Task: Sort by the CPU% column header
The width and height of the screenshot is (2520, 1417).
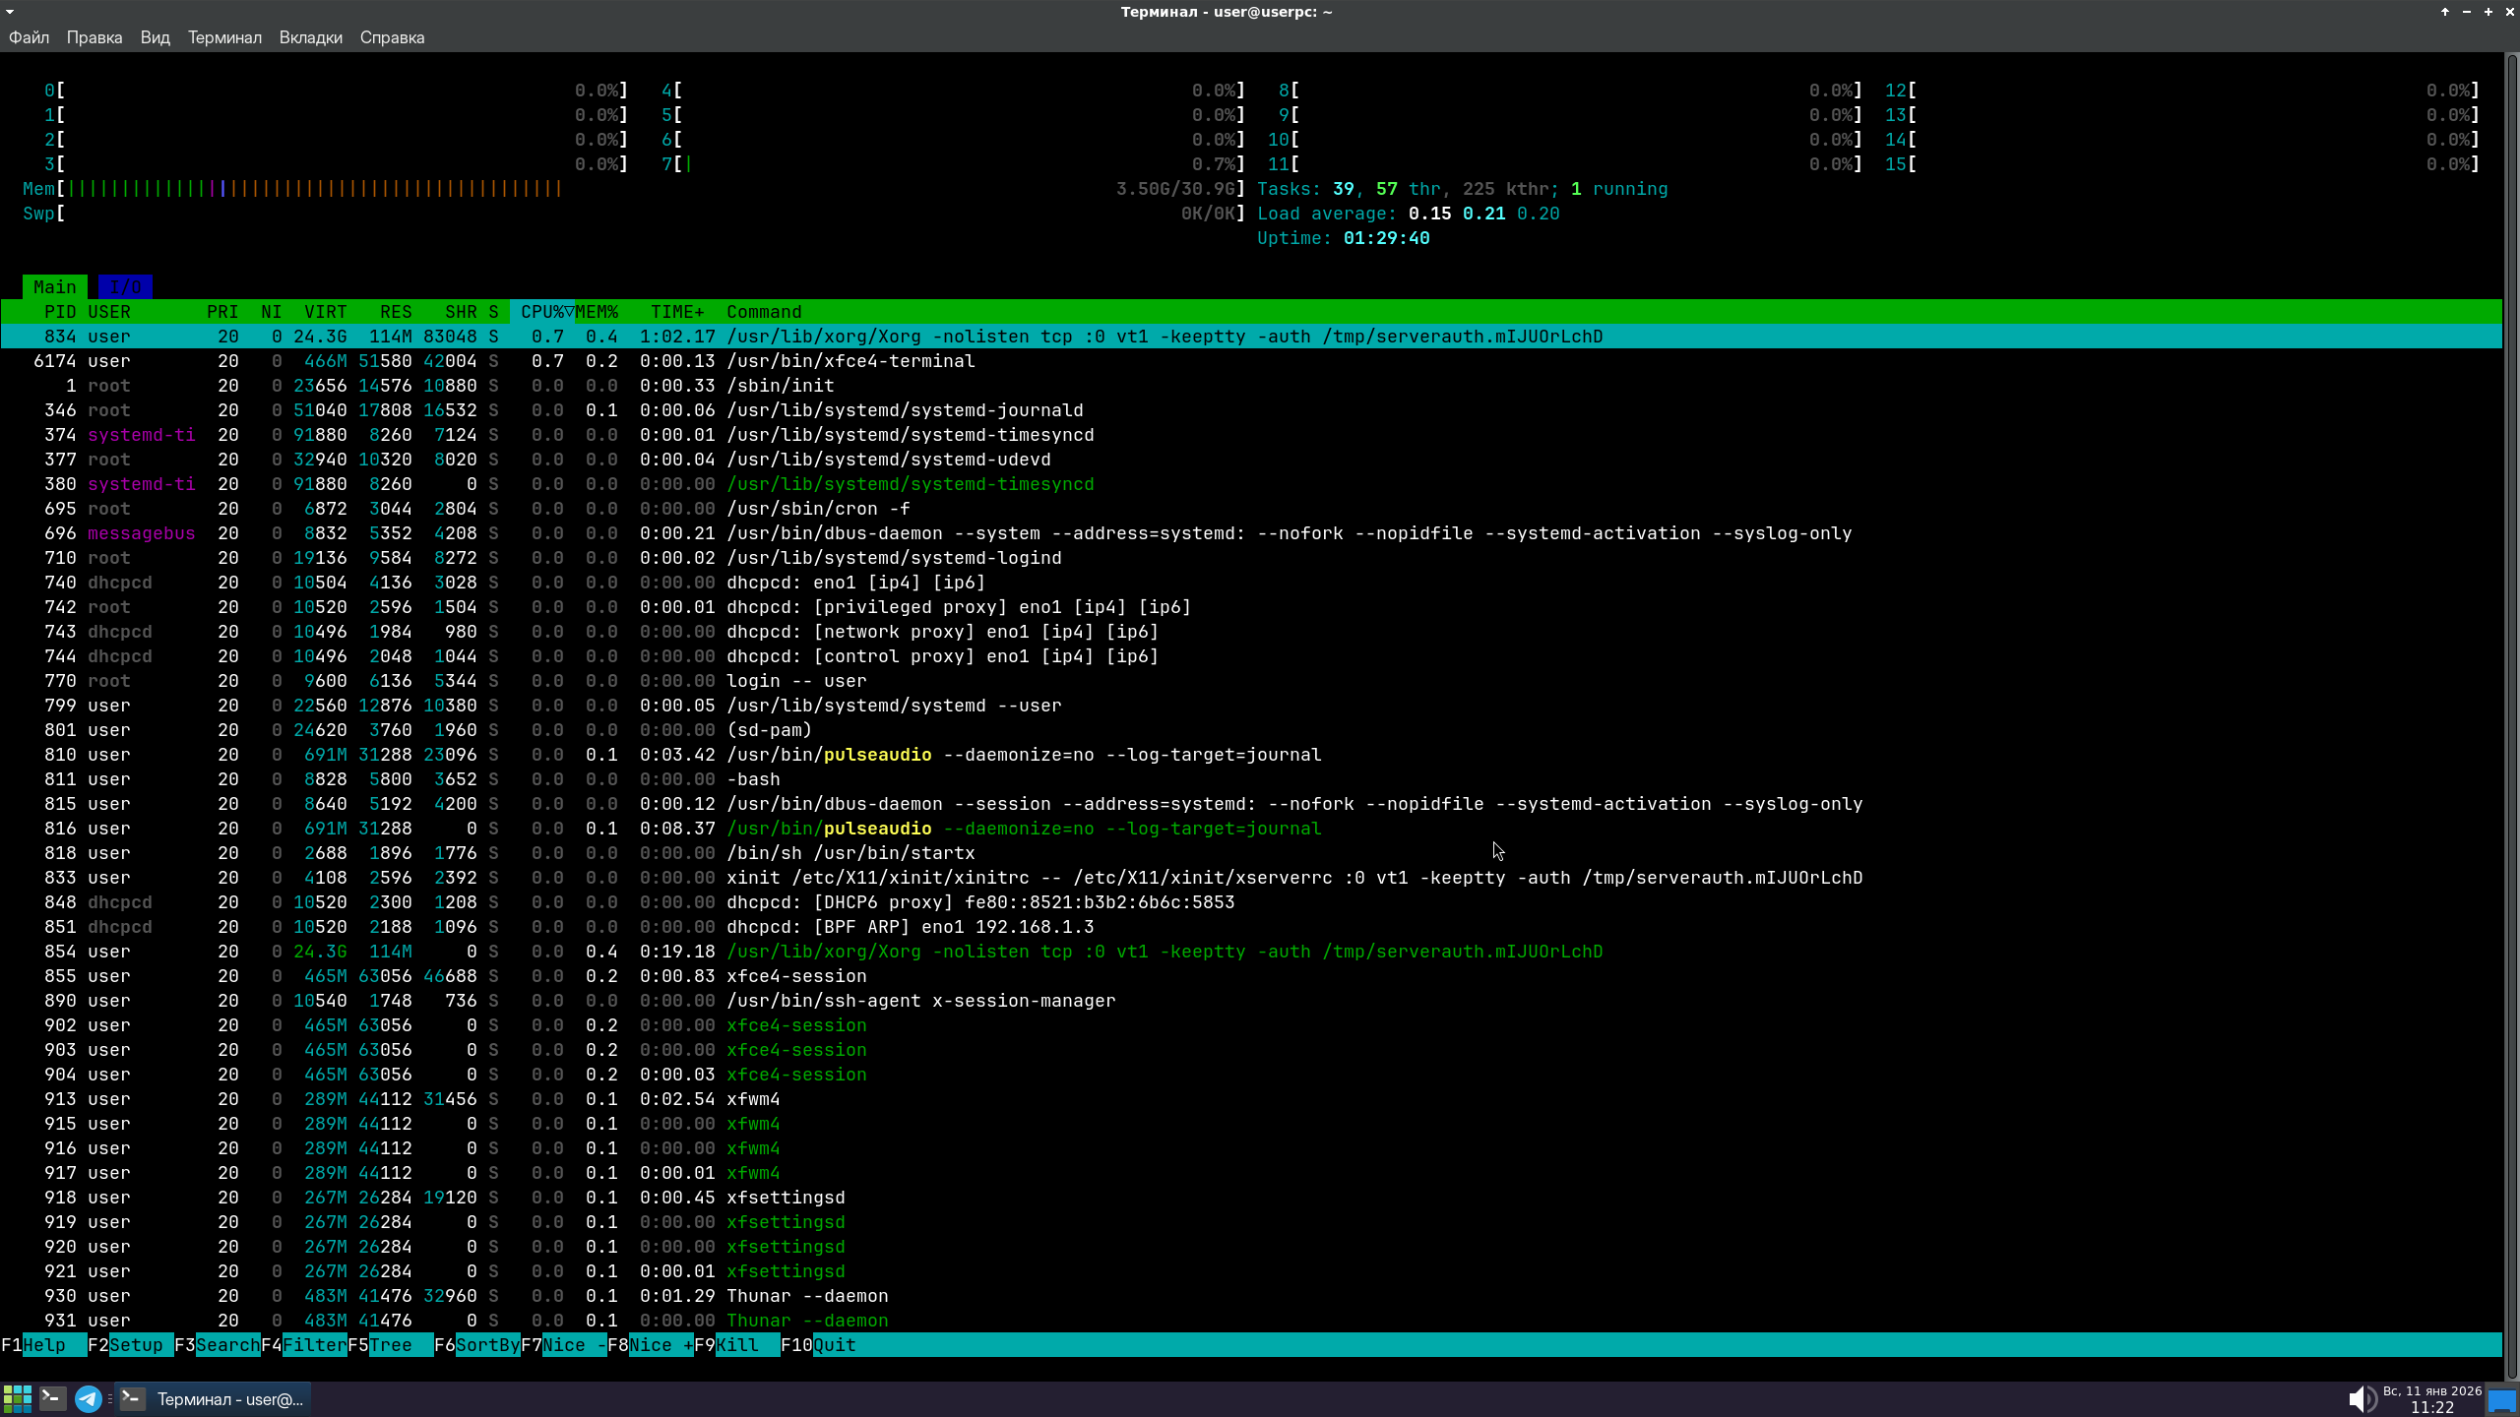Action: (542, 311)
